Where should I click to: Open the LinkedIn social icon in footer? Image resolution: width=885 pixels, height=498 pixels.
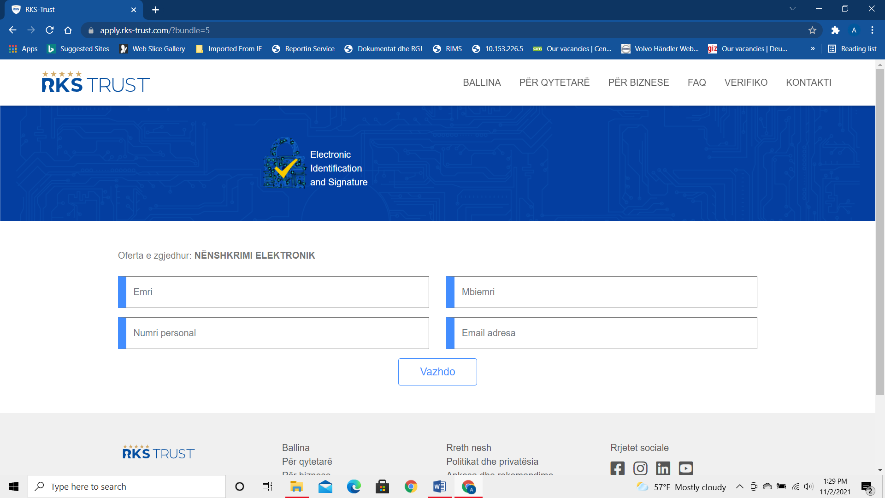663,468
